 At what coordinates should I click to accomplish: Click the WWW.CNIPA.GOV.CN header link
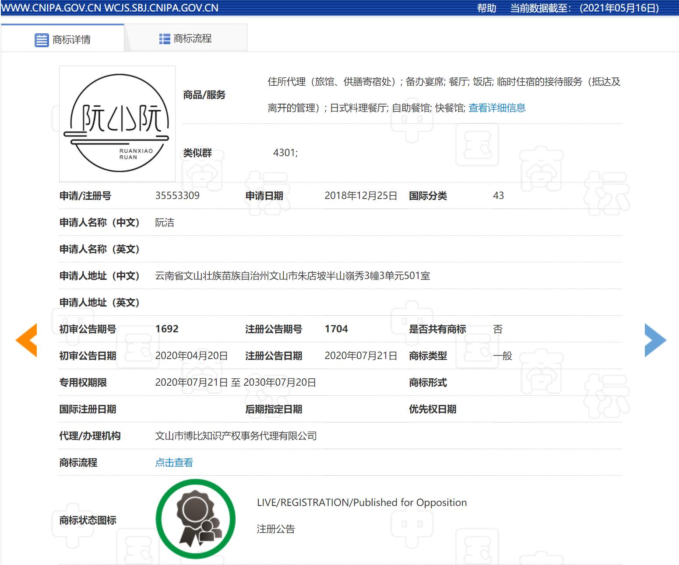tap(51, 8)
